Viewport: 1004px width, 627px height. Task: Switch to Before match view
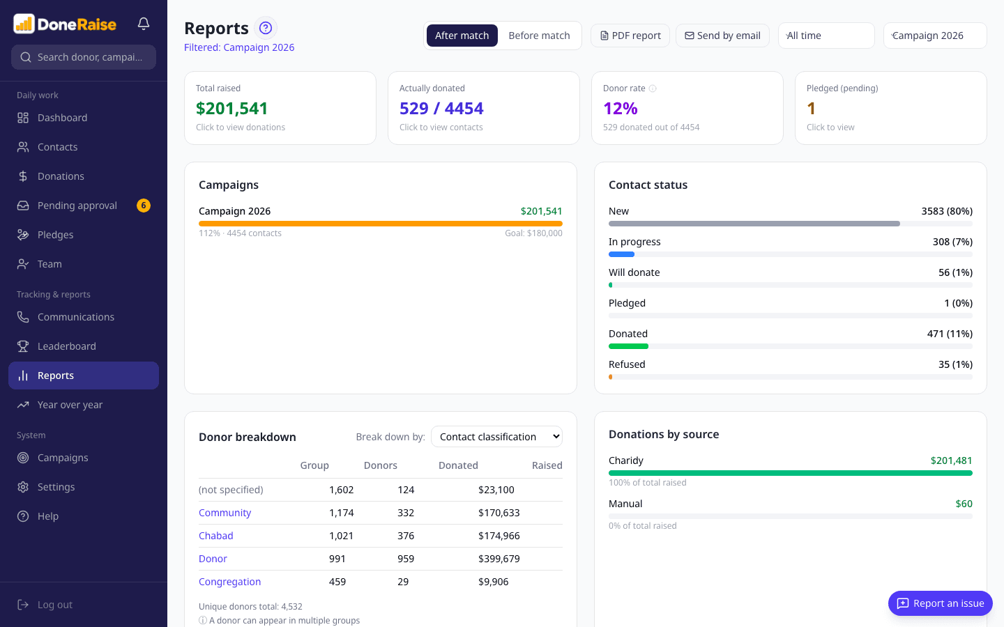539,36
